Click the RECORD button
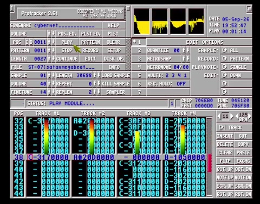260x204 pixels. 90,50
